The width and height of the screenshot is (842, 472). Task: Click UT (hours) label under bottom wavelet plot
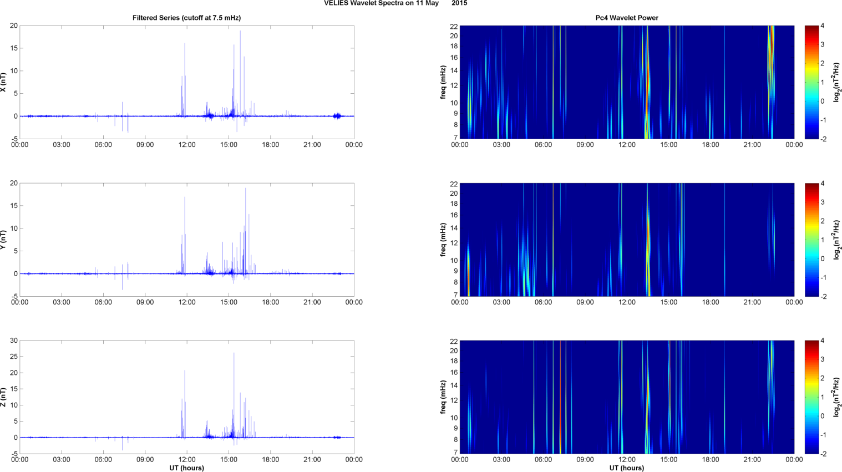pyautogui.click(x=627, y=468)
